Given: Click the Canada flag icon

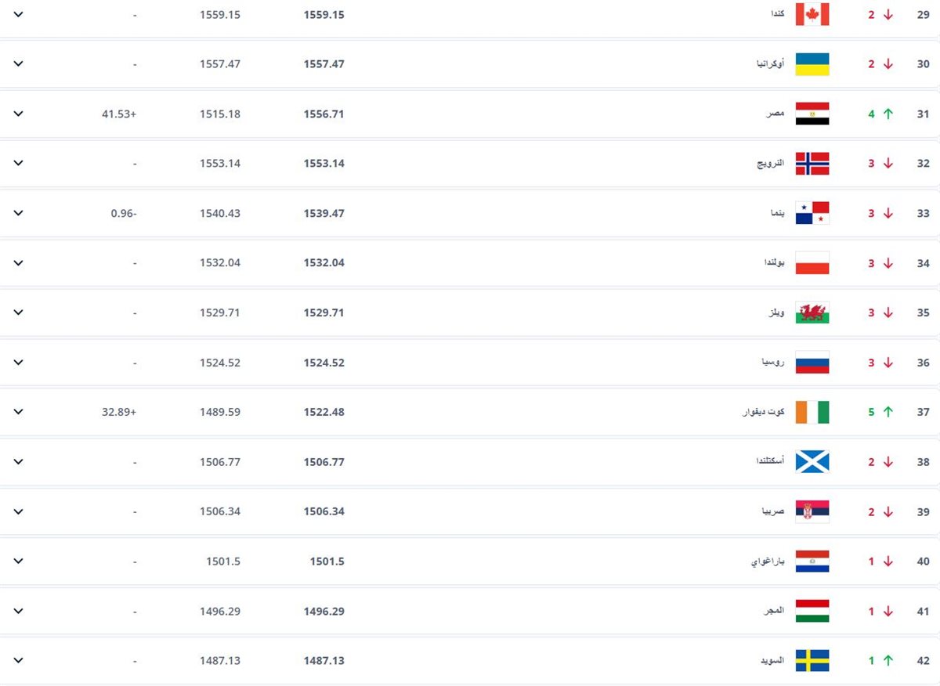Looking at the screenshot, I should [x=812, y=14].
